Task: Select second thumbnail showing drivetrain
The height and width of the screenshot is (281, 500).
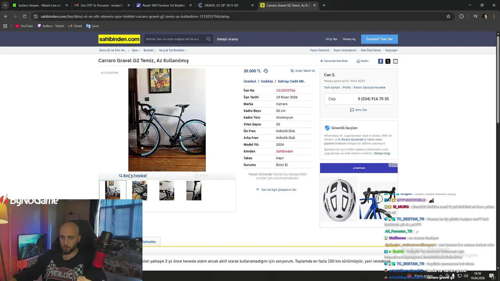Action: point(139,190)
